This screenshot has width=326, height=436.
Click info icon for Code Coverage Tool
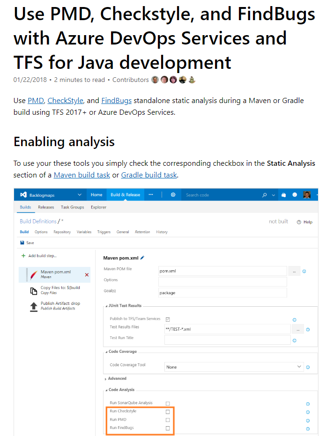308,367
